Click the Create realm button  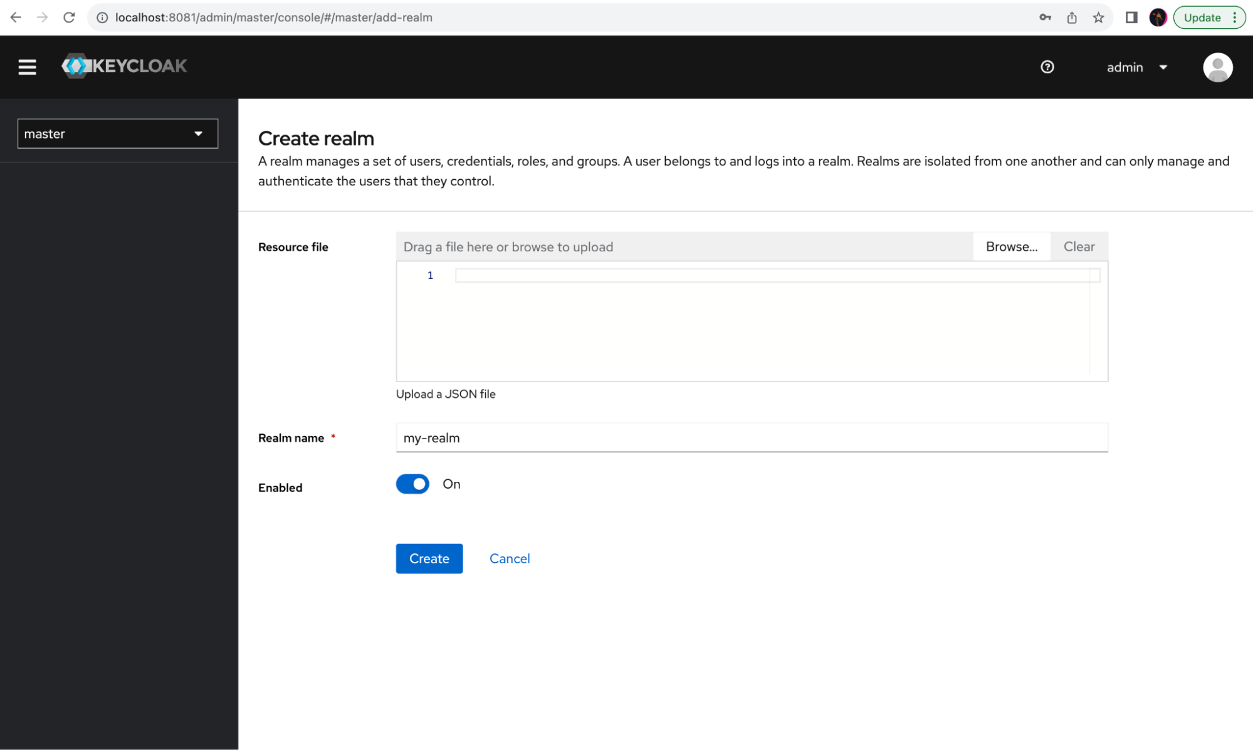coord(429,558)
